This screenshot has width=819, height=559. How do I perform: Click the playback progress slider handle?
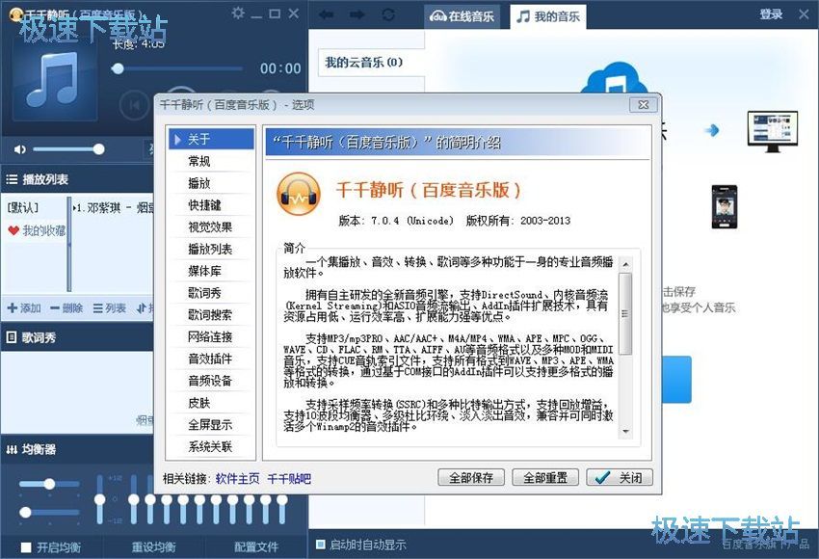[x=118, y=68]
